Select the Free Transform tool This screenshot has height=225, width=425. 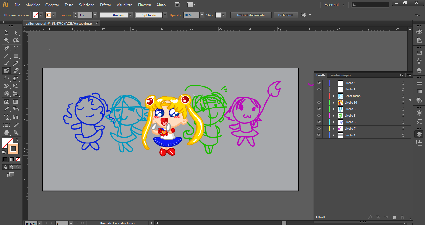click(x=16, y=86)
